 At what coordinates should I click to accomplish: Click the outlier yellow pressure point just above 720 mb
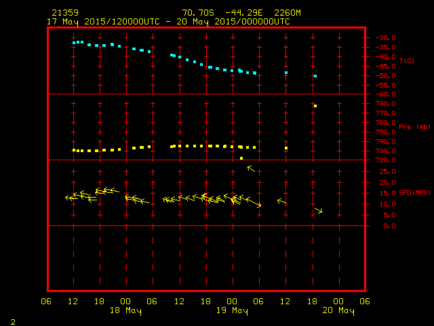point(241,158)
